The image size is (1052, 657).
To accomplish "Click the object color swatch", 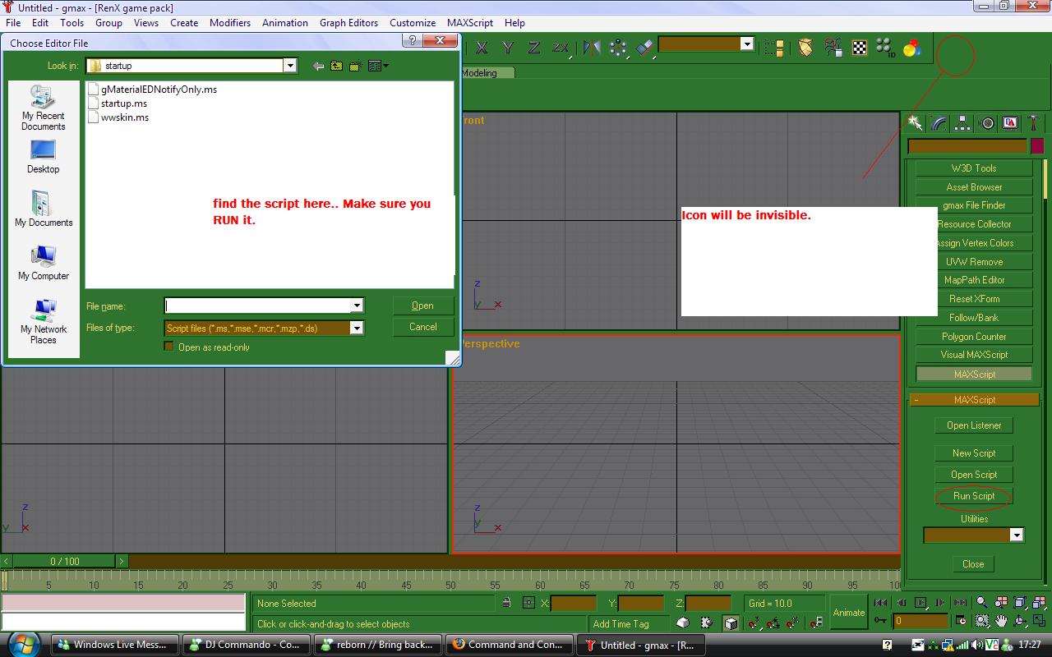I will point(1037,146).
